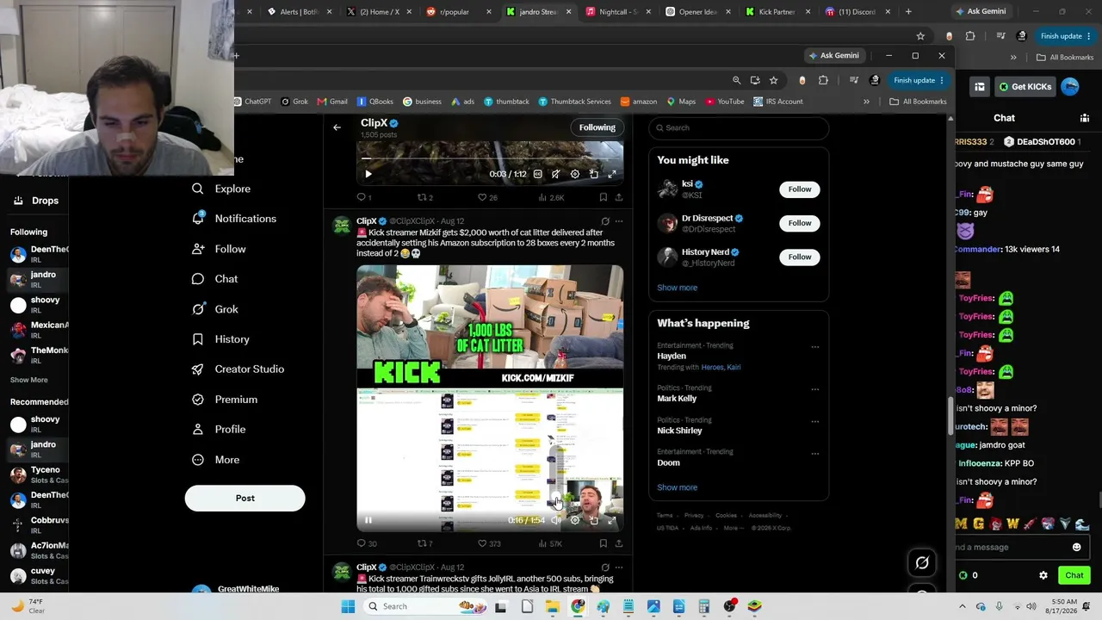Open the emoji picker in Kick chat
1102x620 pixels.
1076,547
